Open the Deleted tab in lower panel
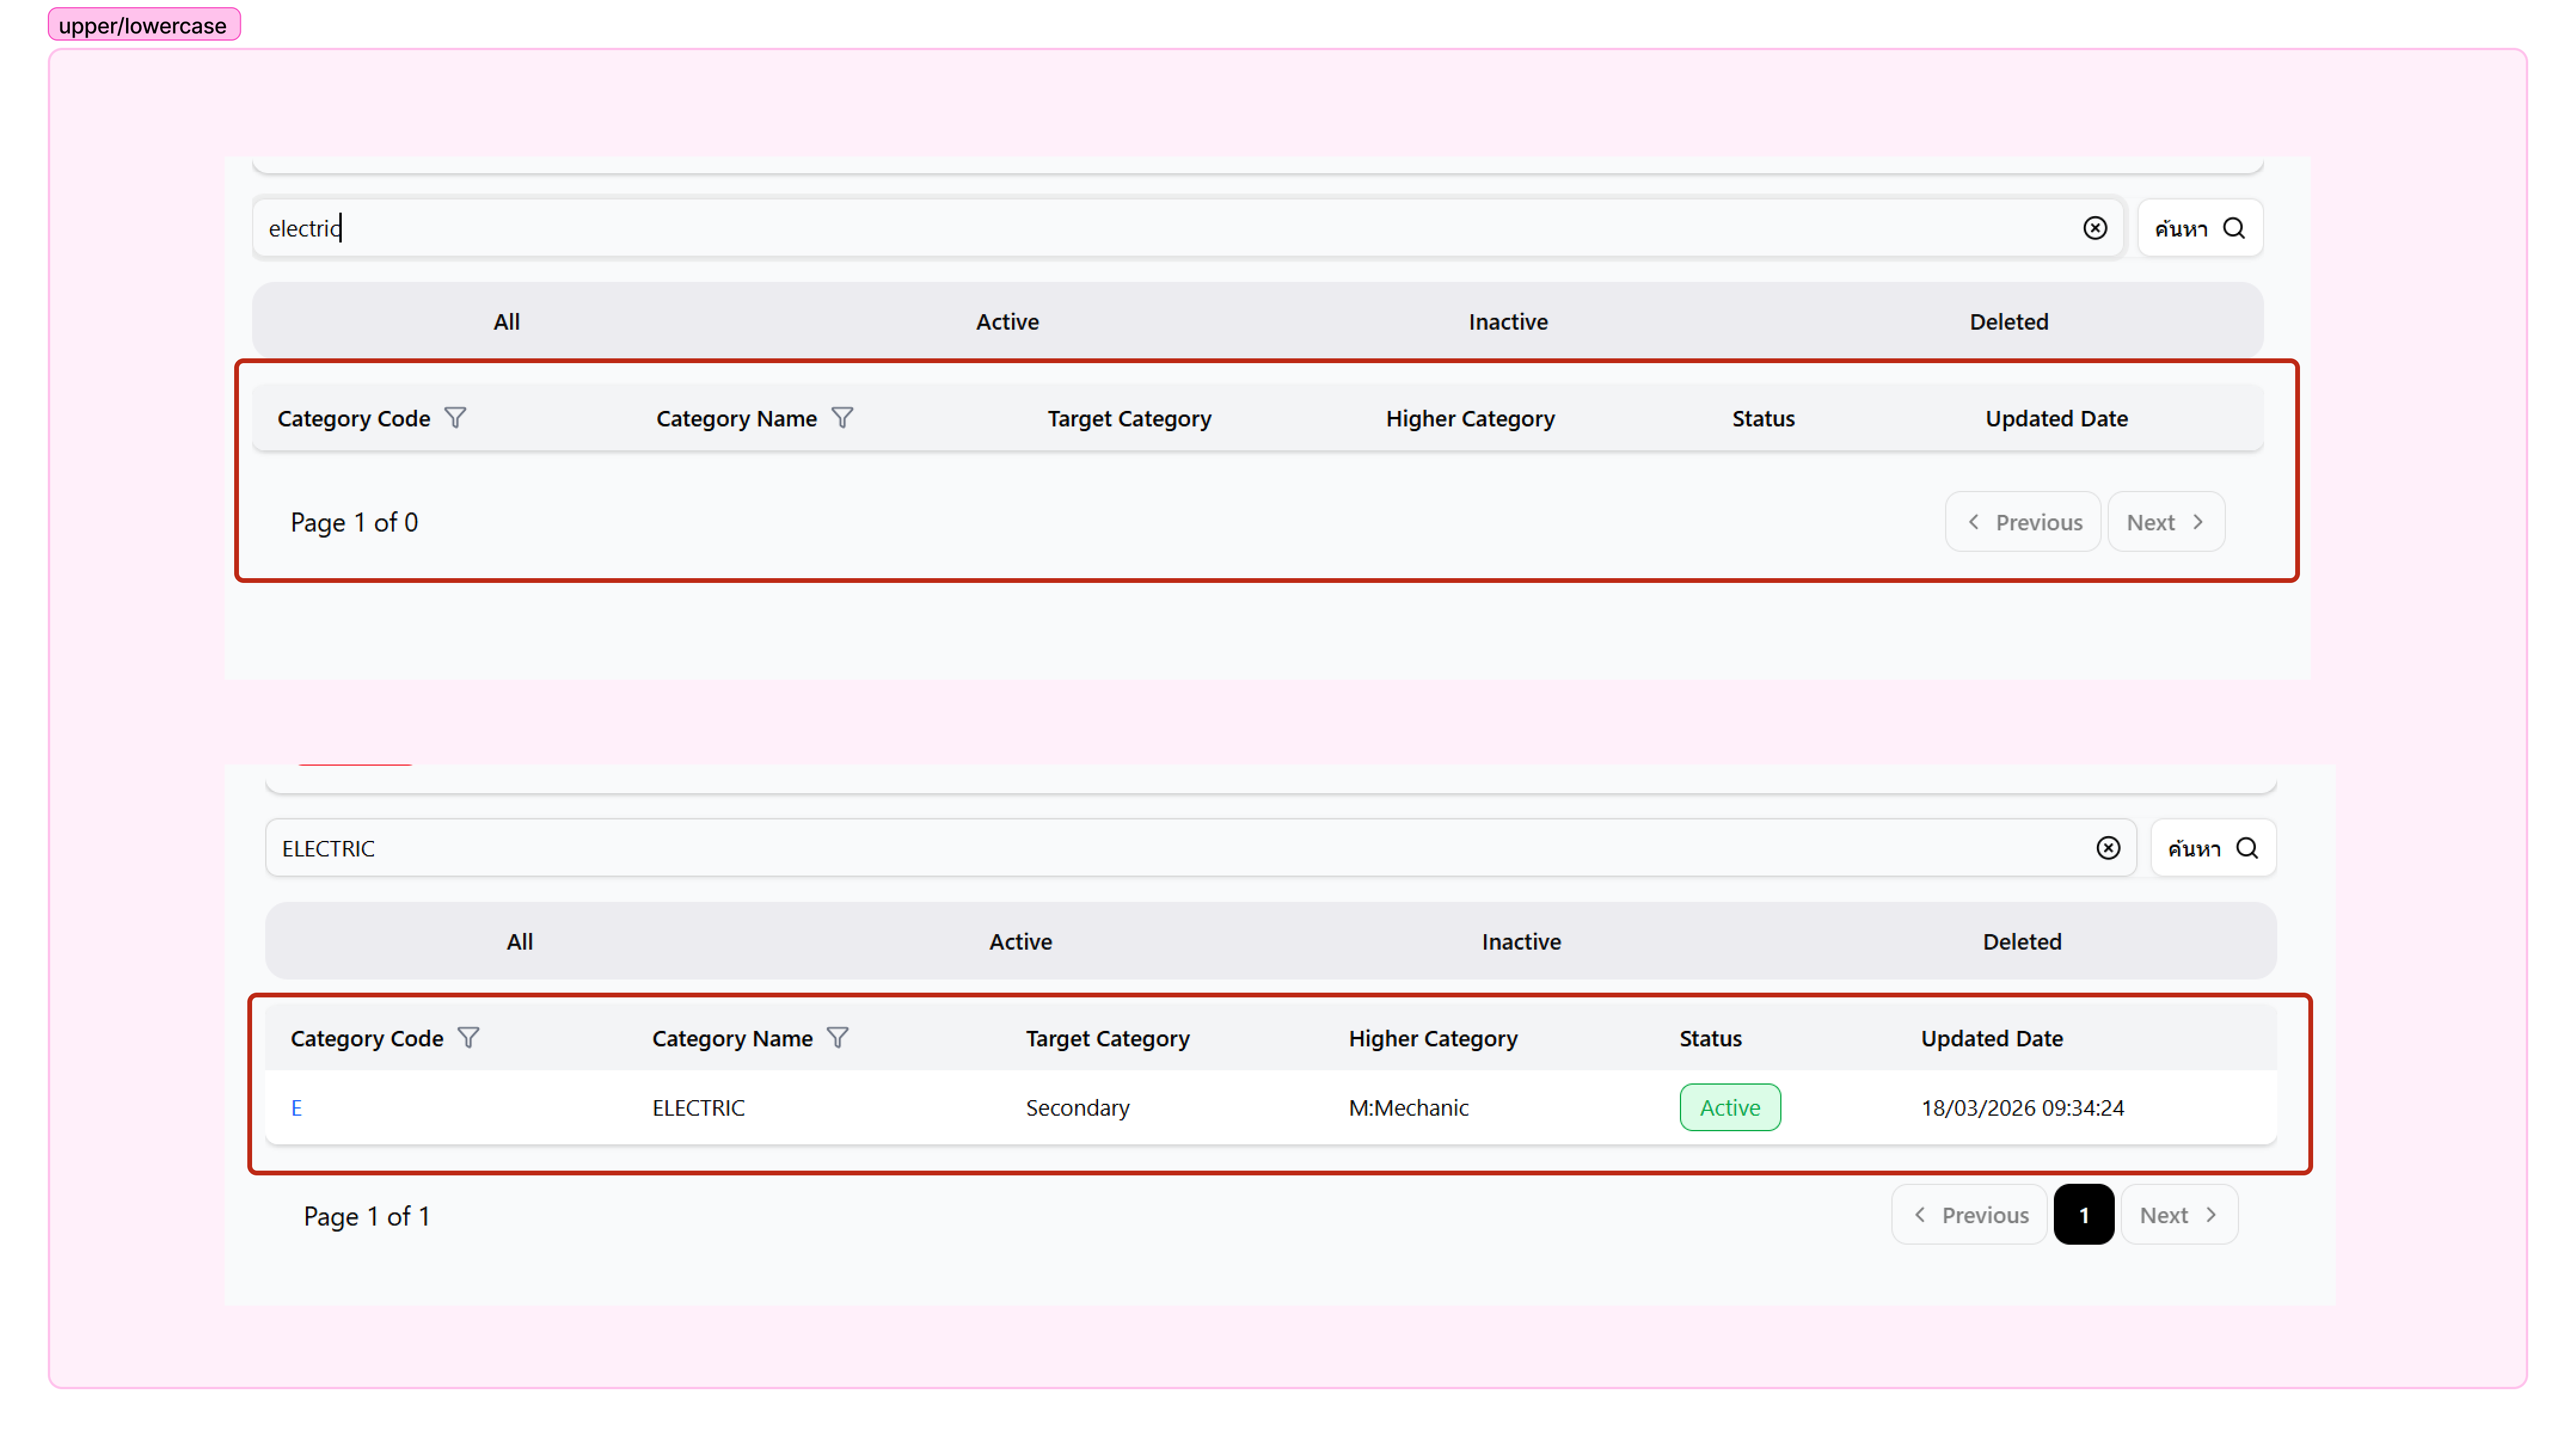The image size is (2576, 1437). pos(2021,942)
